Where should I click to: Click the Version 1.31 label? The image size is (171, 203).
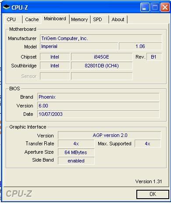149,181
